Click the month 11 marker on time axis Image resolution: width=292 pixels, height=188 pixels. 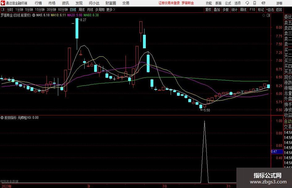[229, 186]
